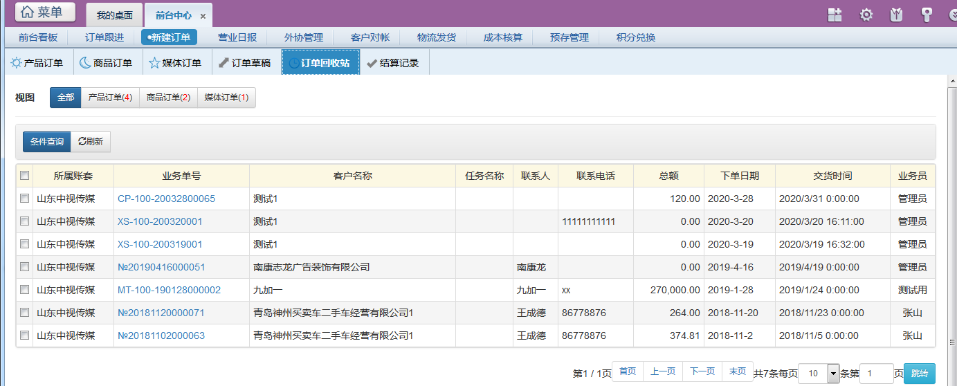The width and height of the screenshot is (957, 386).
Task: Click the 条件查询 button
Action: (x=46, y=141)
